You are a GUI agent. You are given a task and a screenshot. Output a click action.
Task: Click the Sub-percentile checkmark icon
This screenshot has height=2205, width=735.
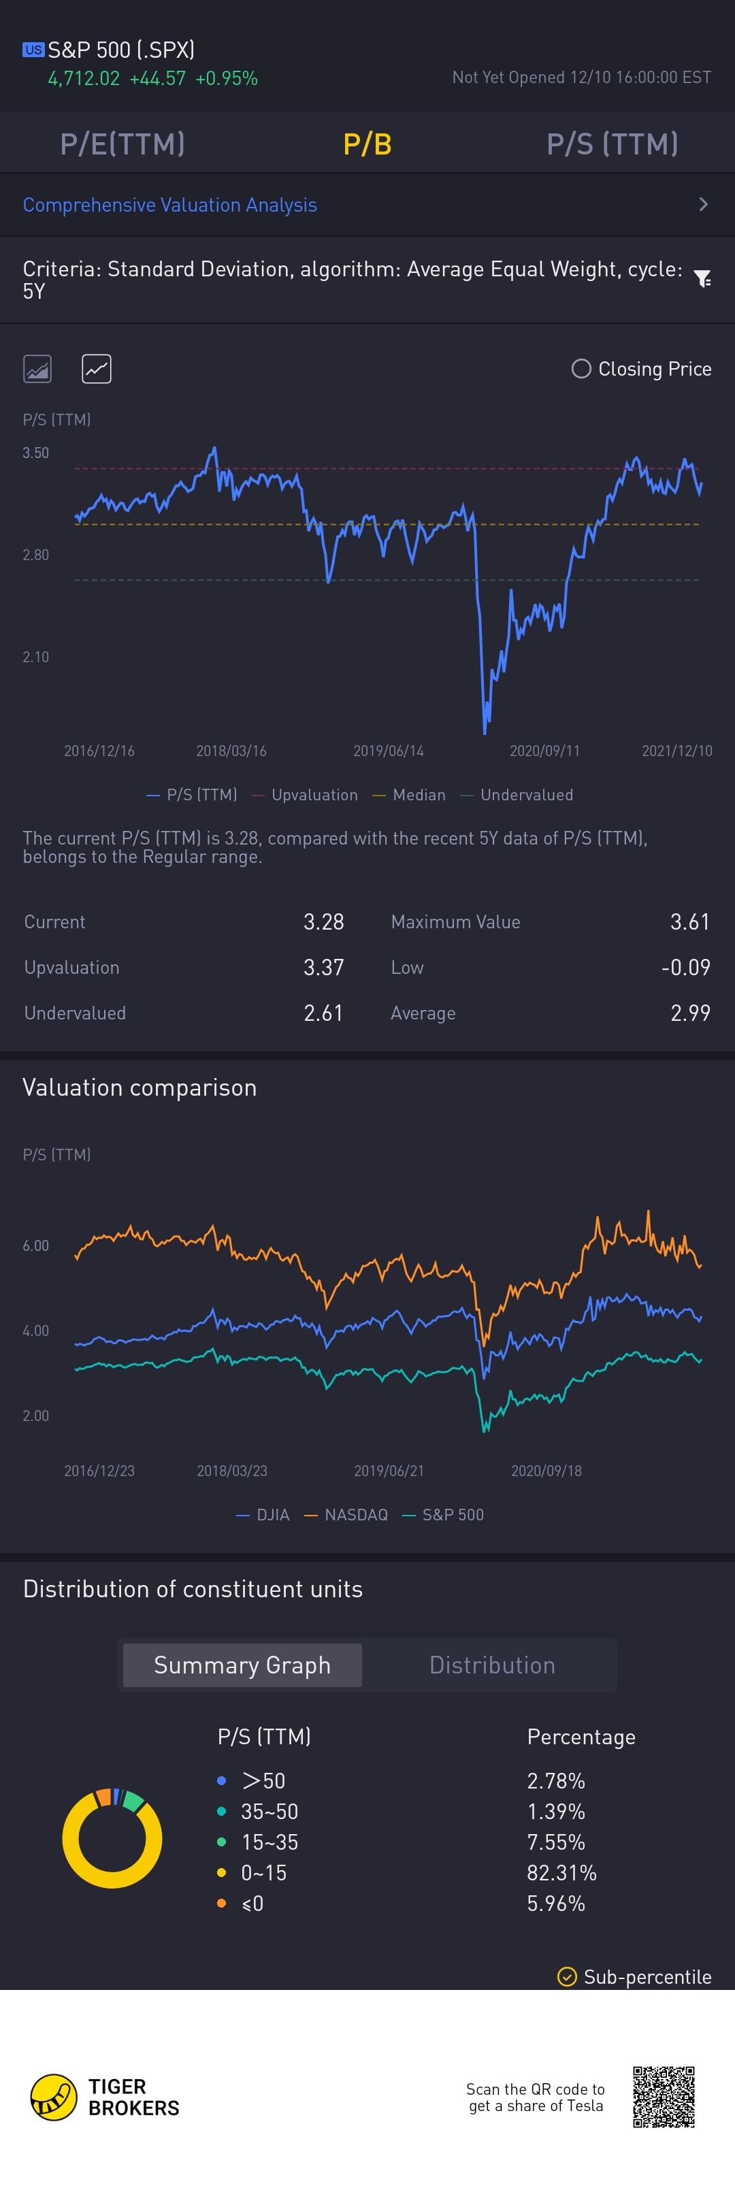(x=566, y=1976)
